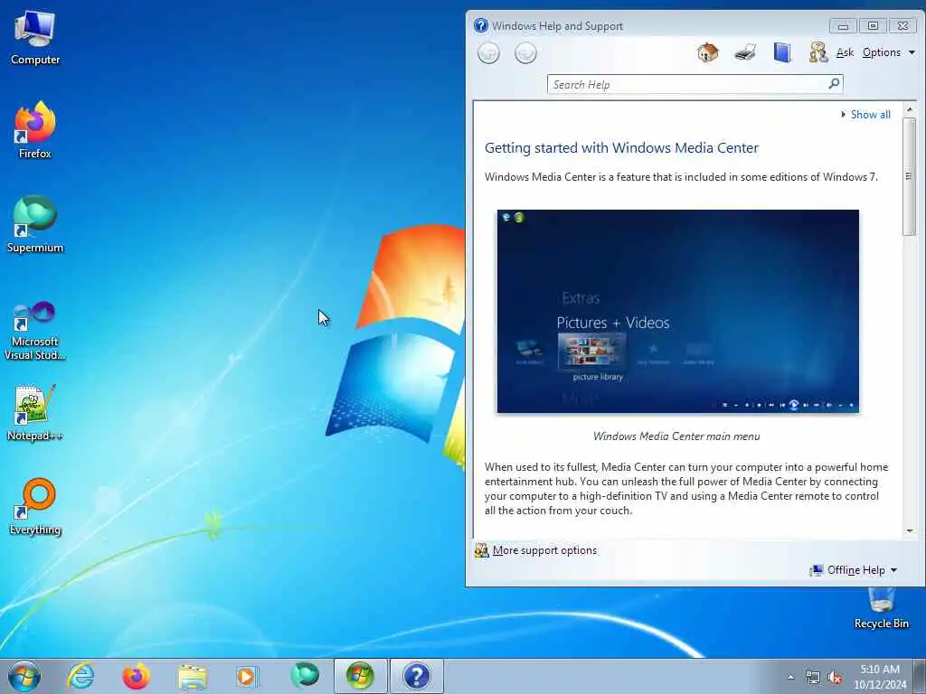
Task: Click the help pane scrollbar thumb
Action: click(x=910, y=177)
